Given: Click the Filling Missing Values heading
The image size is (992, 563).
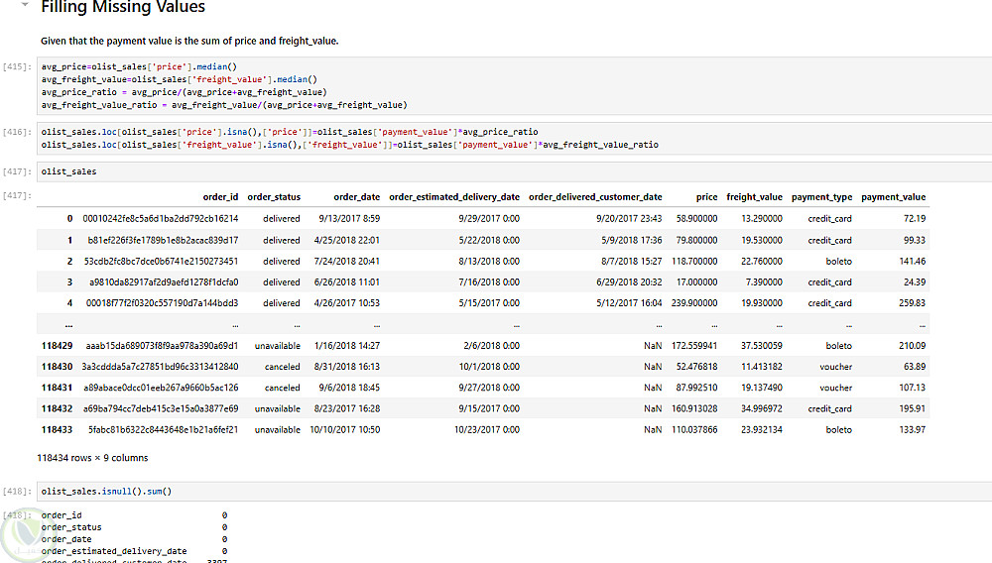Looking at the screenshot, I should click(123, 8).
